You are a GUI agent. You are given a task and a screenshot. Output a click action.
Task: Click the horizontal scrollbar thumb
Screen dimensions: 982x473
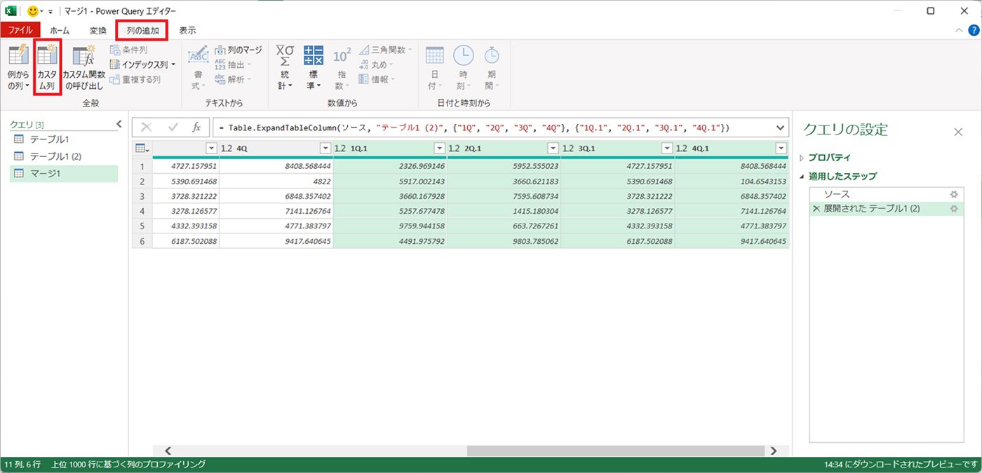coord(616,451)
